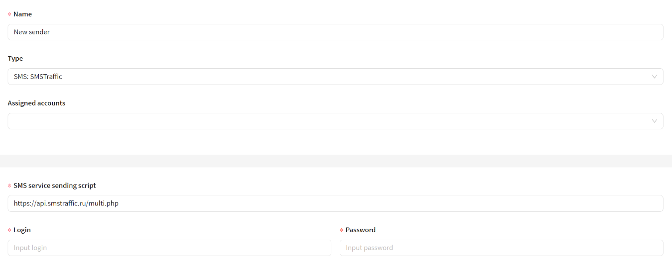Viewport: 672px width, 279px height.
Task: Click the gray divider band between sections
Action: 336,161
